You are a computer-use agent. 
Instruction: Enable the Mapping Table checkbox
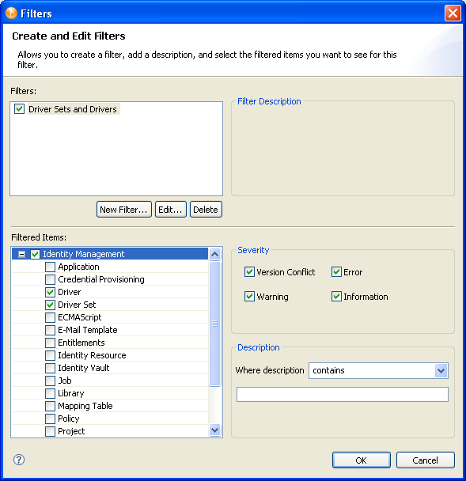tap(50, 406)
